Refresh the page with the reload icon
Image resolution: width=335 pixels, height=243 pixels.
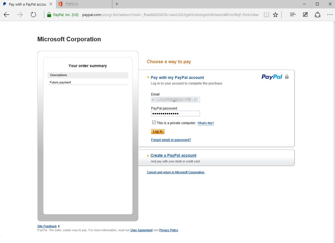click(x=33, y=15)
